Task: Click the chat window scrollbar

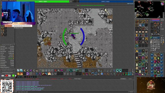Action: (134, 85)
